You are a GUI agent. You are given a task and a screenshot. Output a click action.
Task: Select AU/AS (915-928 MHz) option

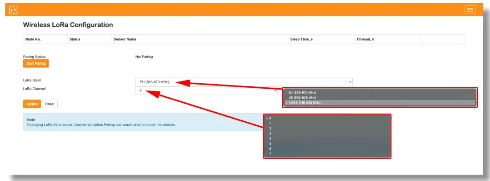click(380, 103)
